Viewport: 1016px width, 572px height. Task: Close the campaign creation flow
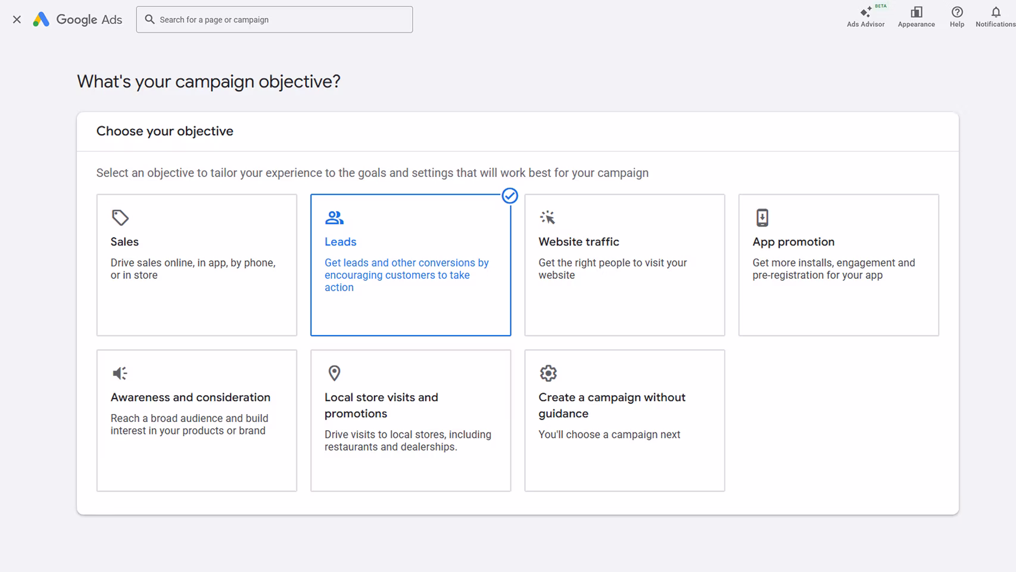point(16,19)
